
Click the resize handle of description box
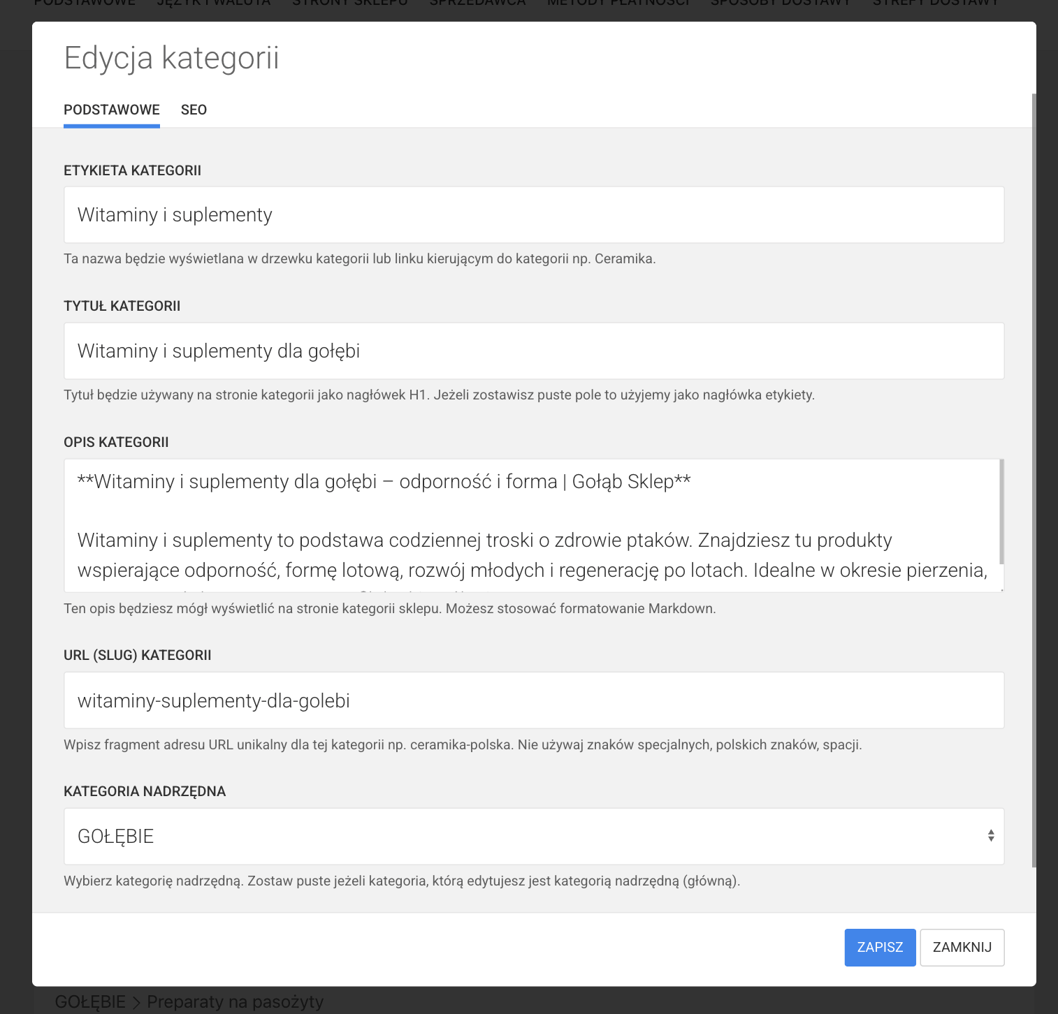tap(1001, 589)
